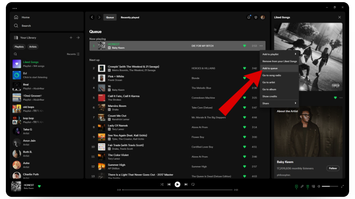Click player bar HONEST cover art
355x199 pixels.
pyautogui.click(x=16, y=186)
